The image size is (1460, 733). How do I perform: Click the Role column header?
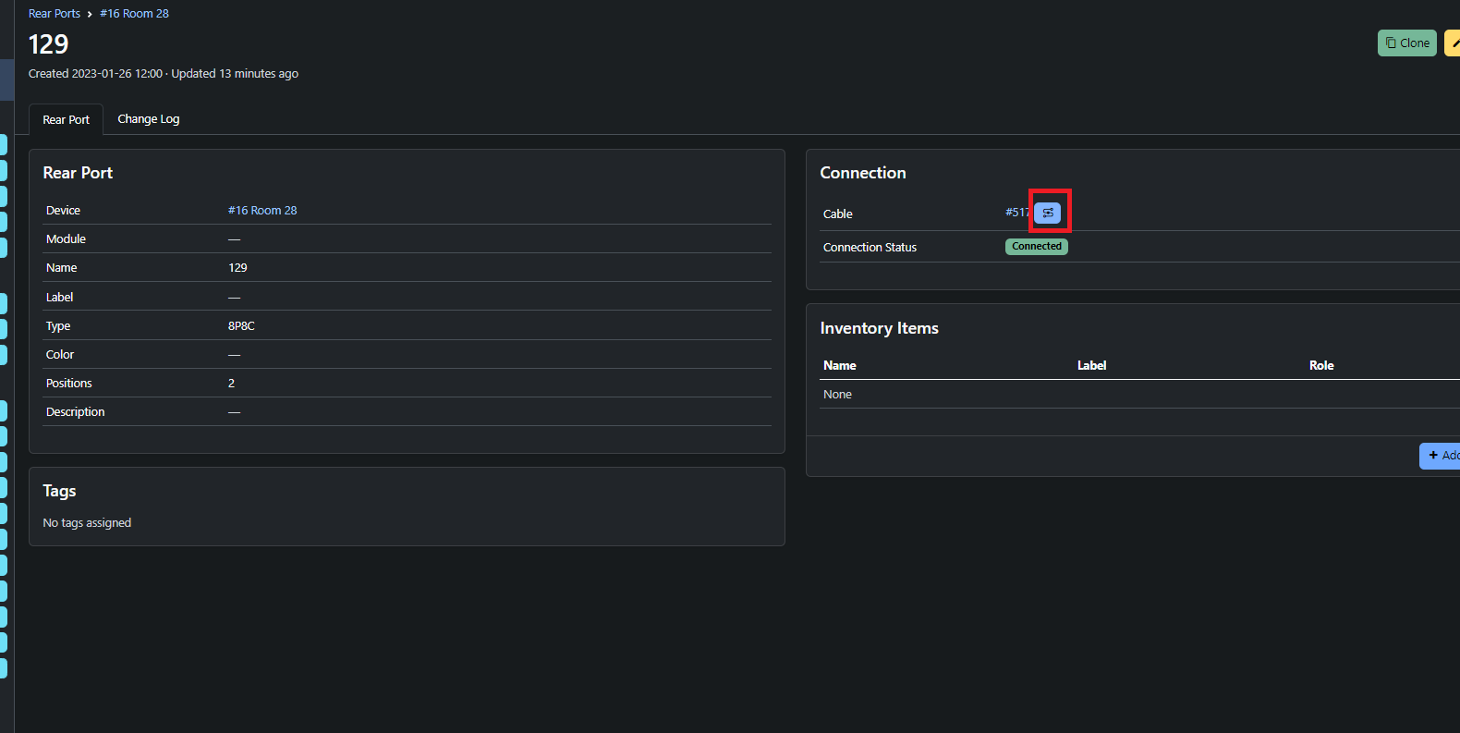click(x=1321, y=366)
